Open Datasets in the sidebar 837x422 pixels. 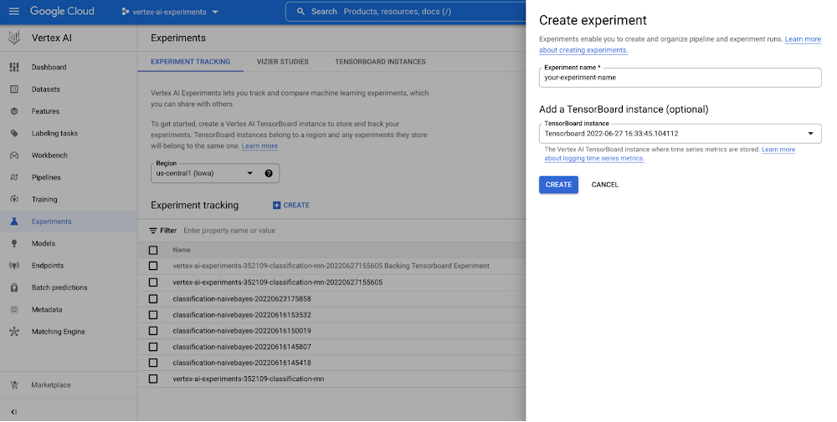tap(46, 89)
